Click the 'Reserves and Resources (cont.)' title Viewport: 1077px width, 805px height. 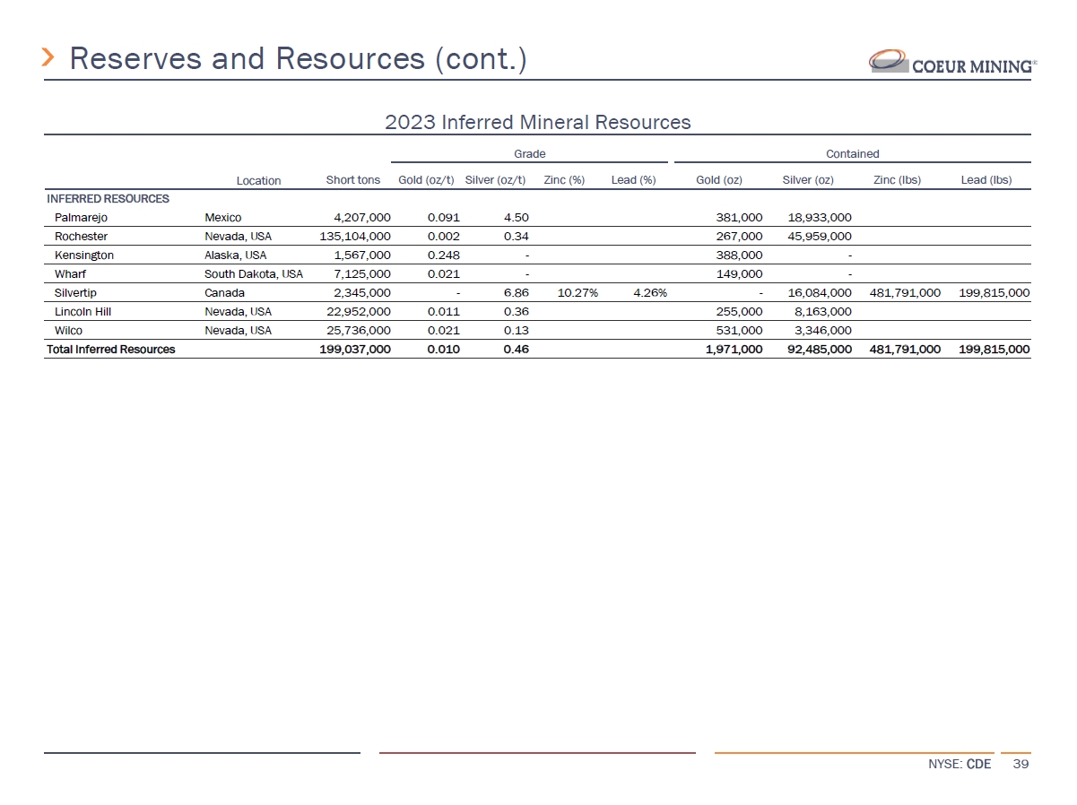(x=298, y=58)
